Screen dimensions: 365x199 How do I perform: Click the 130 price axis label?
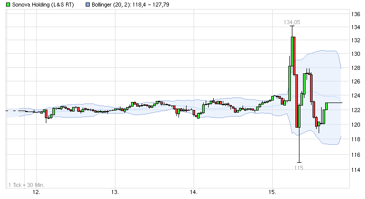point(356,54)
